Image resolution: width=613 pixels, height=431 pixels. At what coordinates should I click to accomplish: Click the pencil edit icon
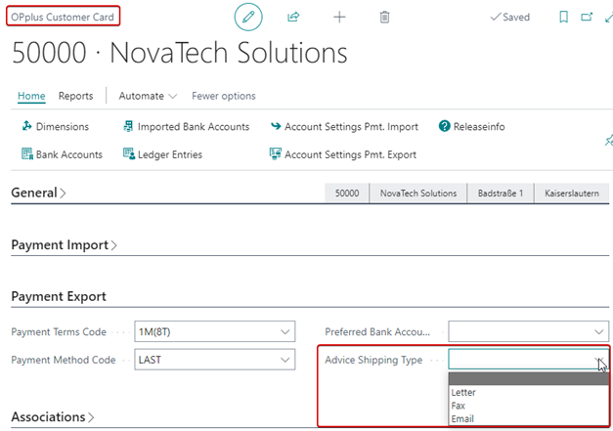point(248,18)
